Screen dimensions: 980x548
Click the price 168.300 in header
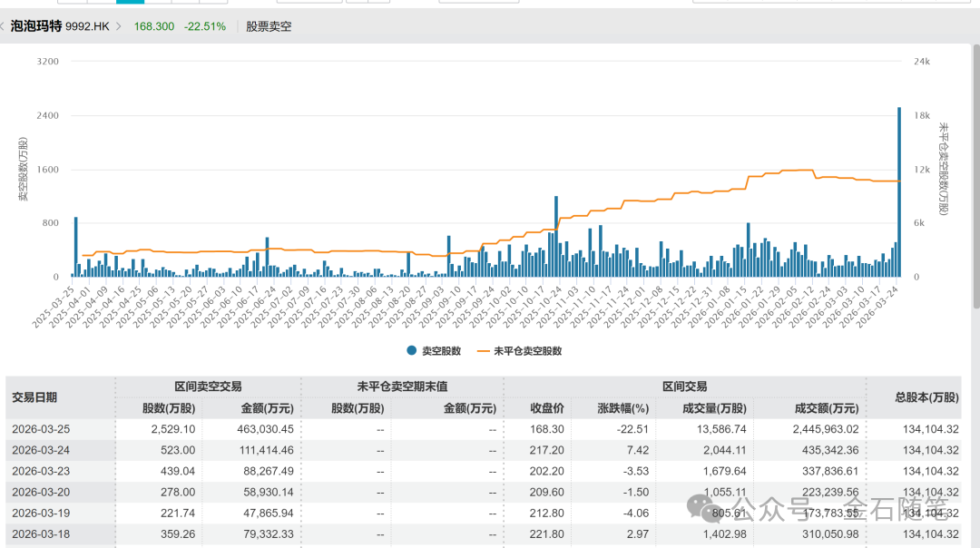[153, 26]
